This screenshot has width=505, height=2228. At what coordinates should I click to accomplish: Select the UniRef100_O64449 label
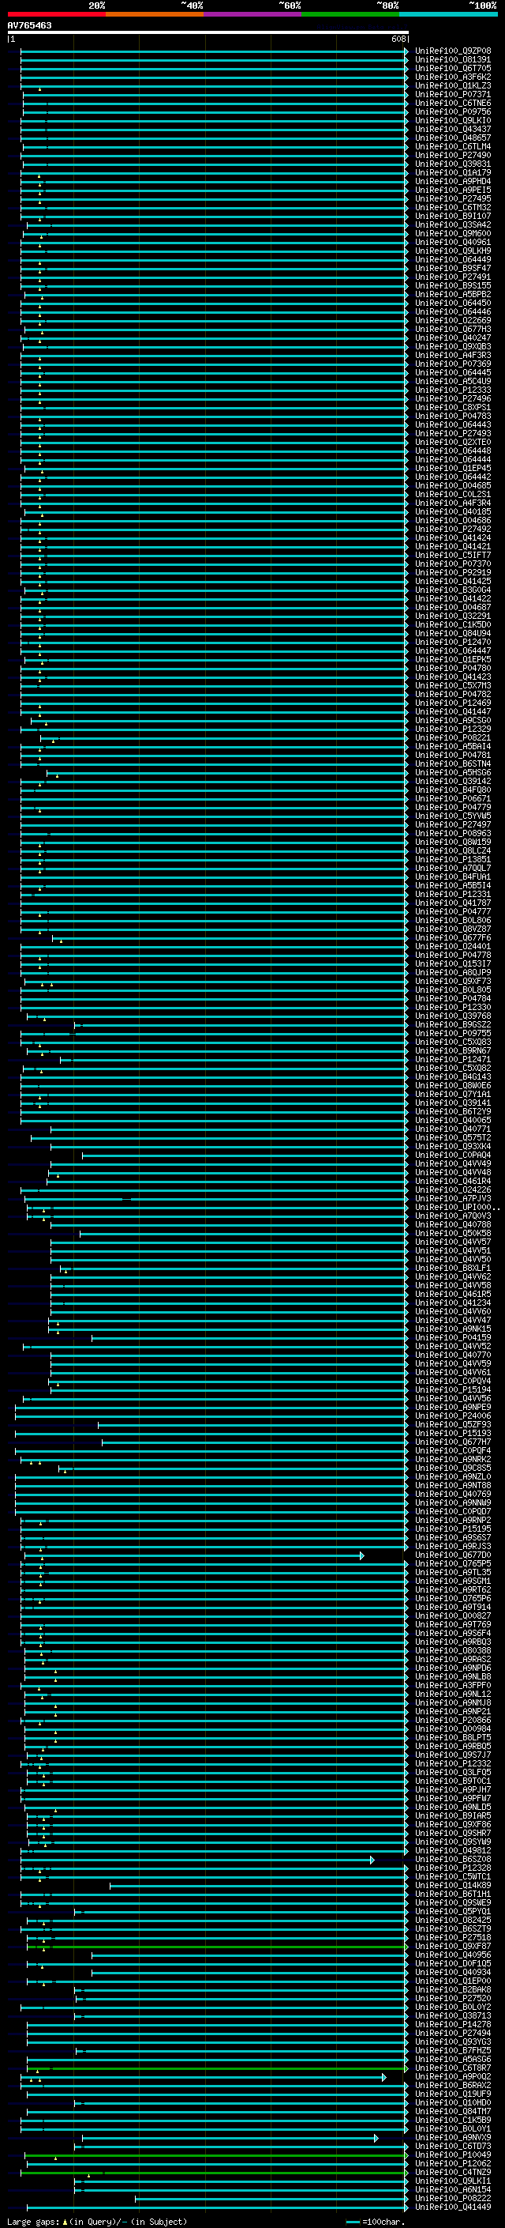tap(452, 259)
